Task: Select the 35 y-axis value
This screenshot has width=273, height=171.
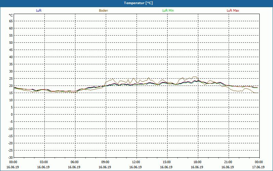Action: [x=11, y=64]
